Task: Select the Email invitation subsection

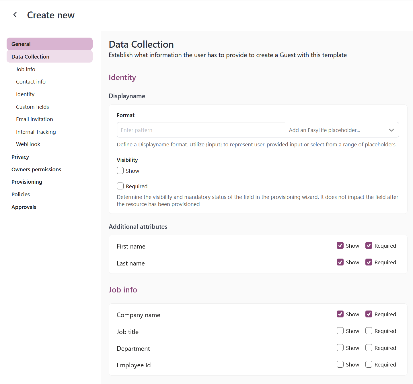Action: [34, 119]
